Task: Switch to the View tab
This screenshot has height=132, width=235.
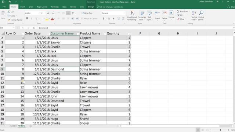Action: (82, 7)
